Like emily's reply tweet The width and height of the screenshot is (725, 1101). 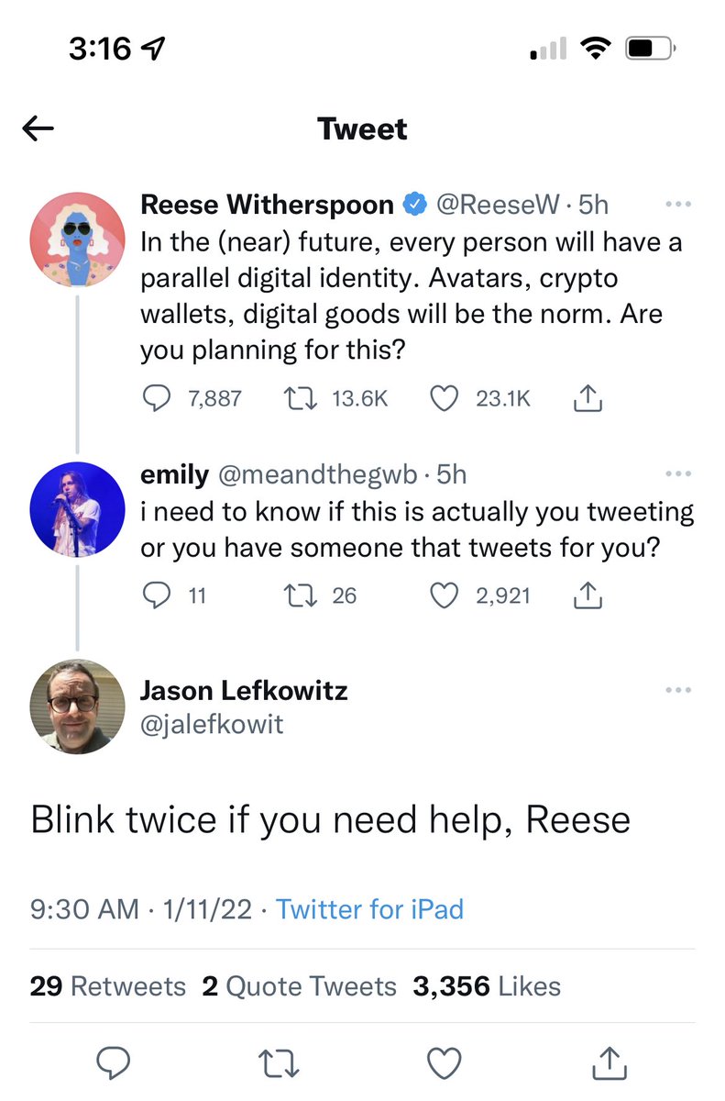445,596
